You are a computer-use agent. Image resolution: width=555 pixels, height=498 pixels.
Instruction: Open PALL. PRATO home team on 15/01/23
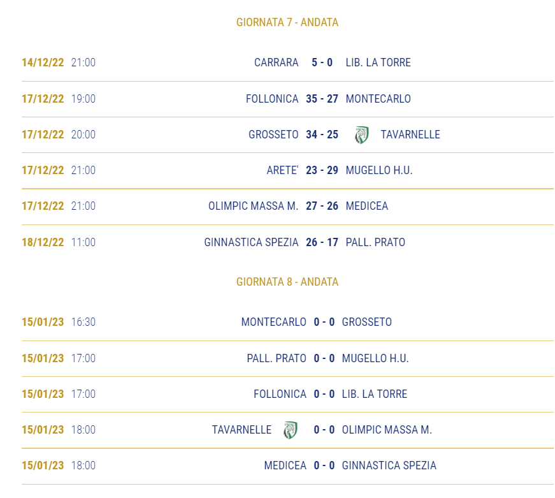coord(277,358)
